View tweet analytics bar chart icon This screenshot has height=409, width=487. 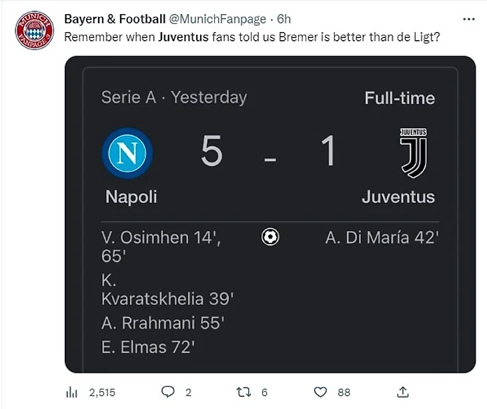72,392
